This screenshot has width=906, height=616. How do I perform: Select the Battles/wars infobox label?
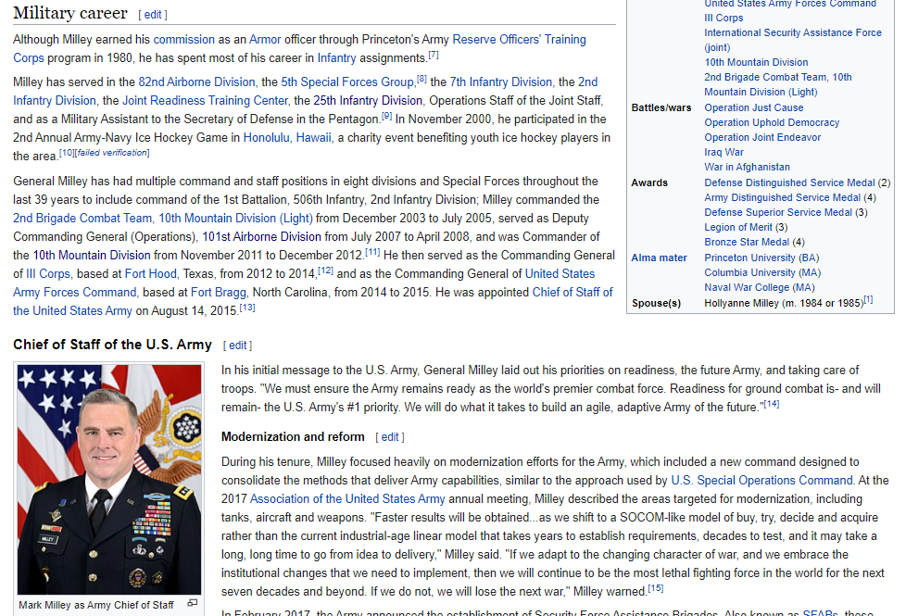pyautogui.click(x=661, y=108)
